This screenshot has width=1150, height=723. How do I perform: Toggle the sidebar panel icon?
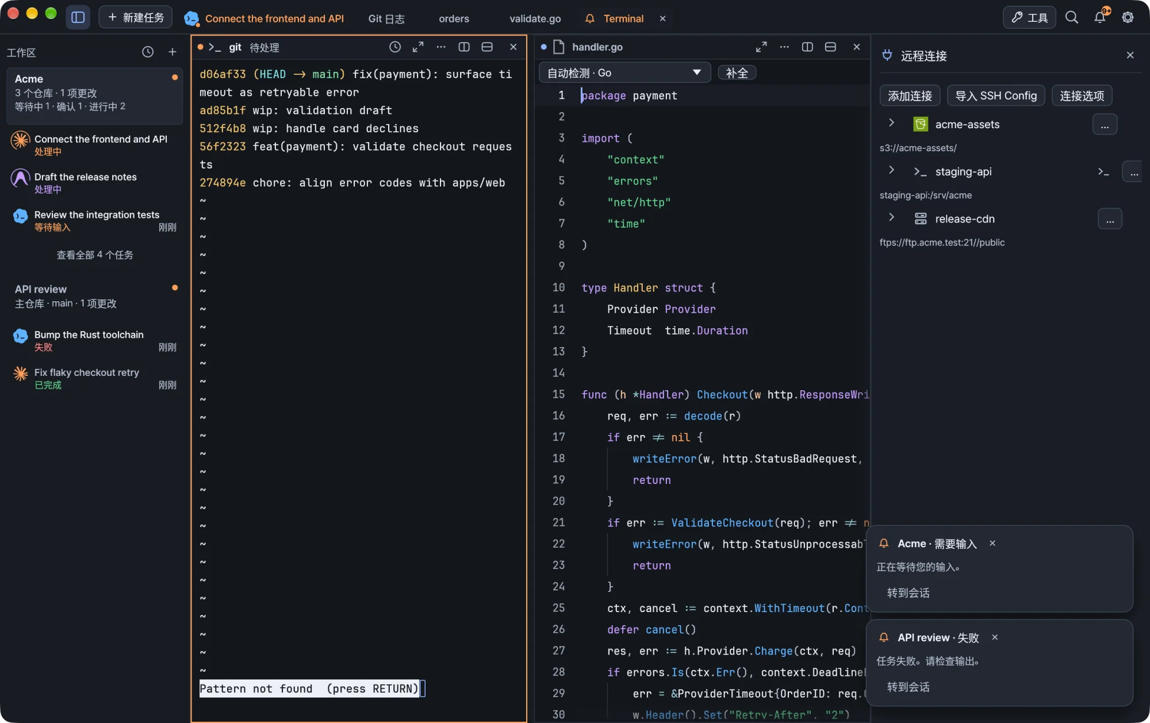[78, 18]
